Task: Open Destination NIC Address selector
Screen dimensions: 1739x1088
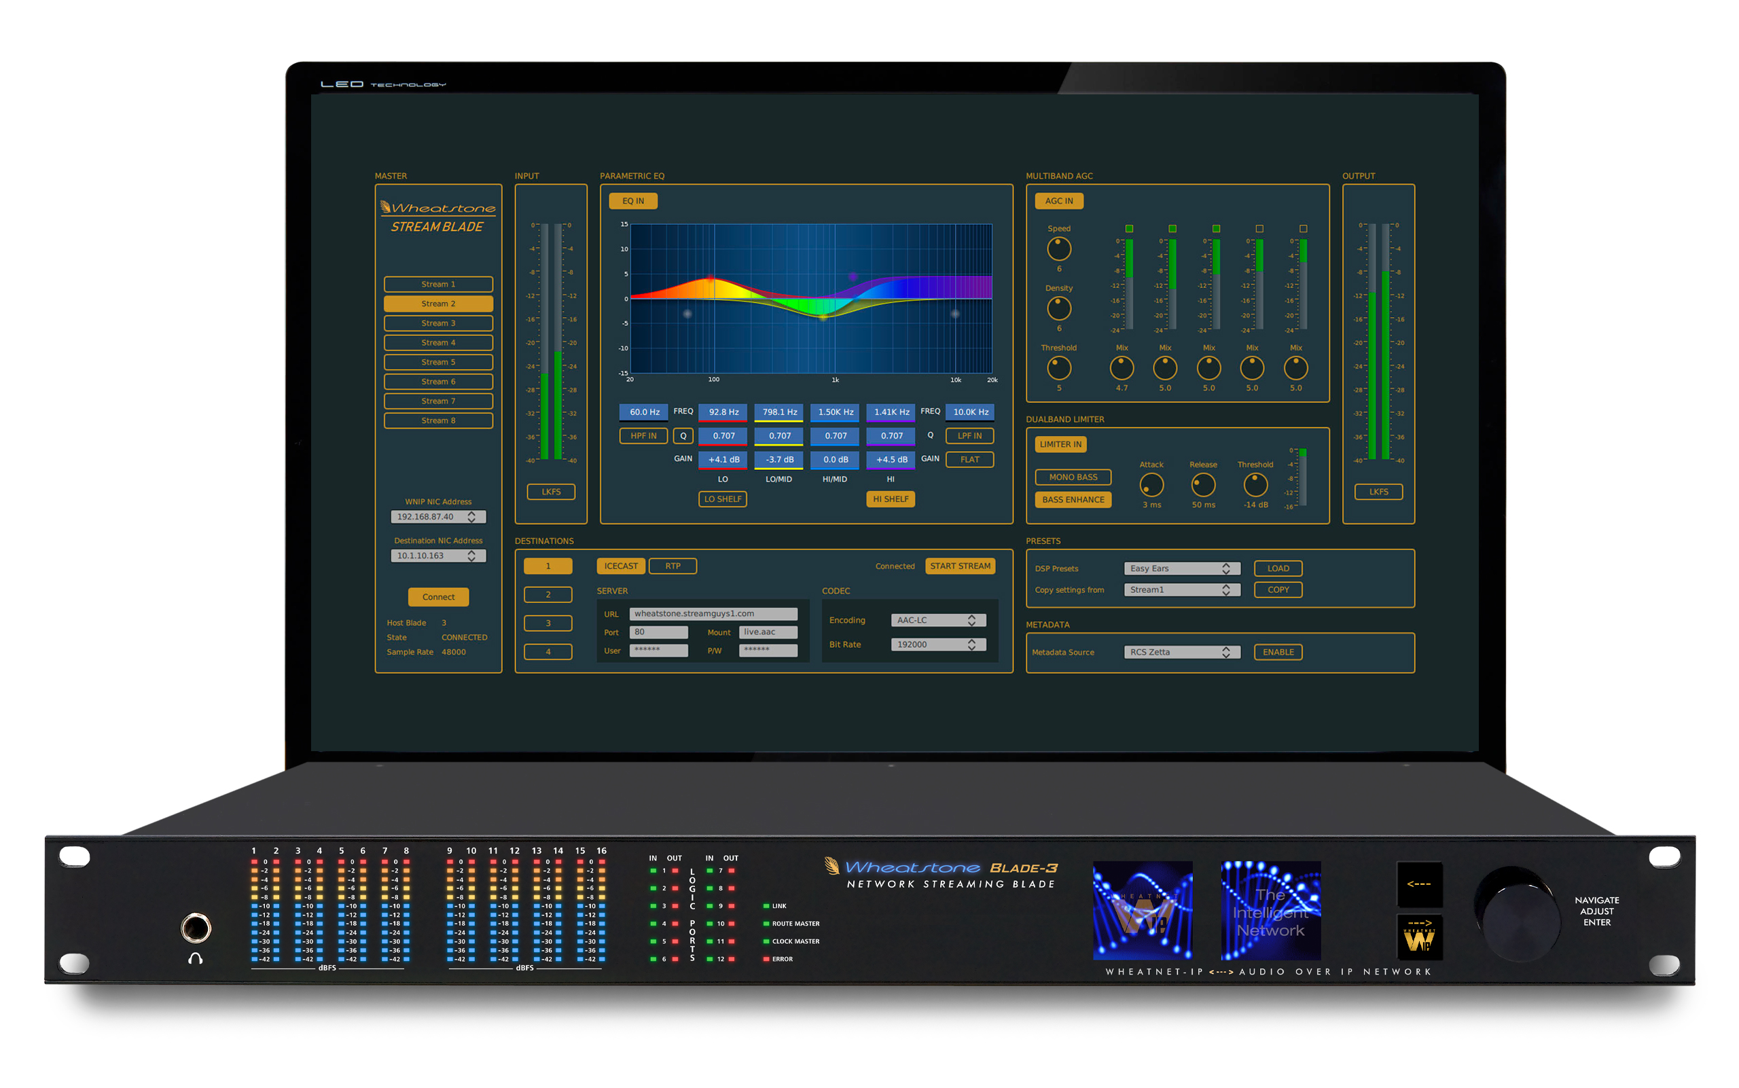Action: 437,556
